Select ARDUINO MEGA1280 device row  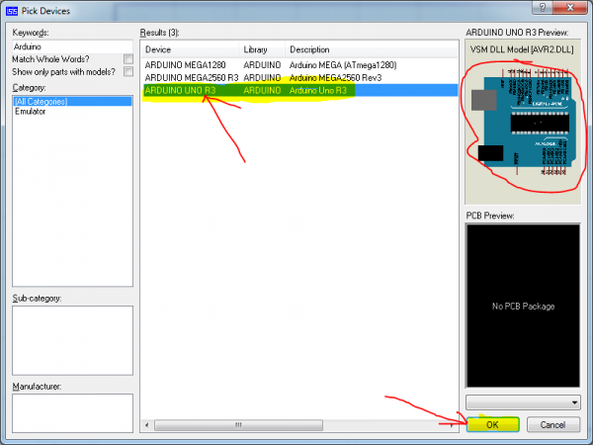point(299,65)
